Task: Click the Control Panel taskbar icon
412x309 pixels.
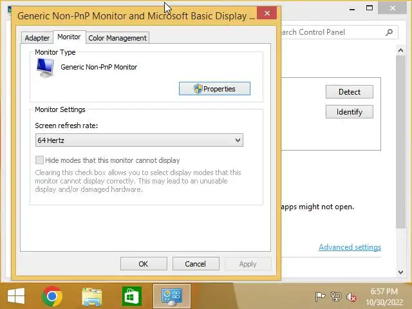Action: point(172,296)
